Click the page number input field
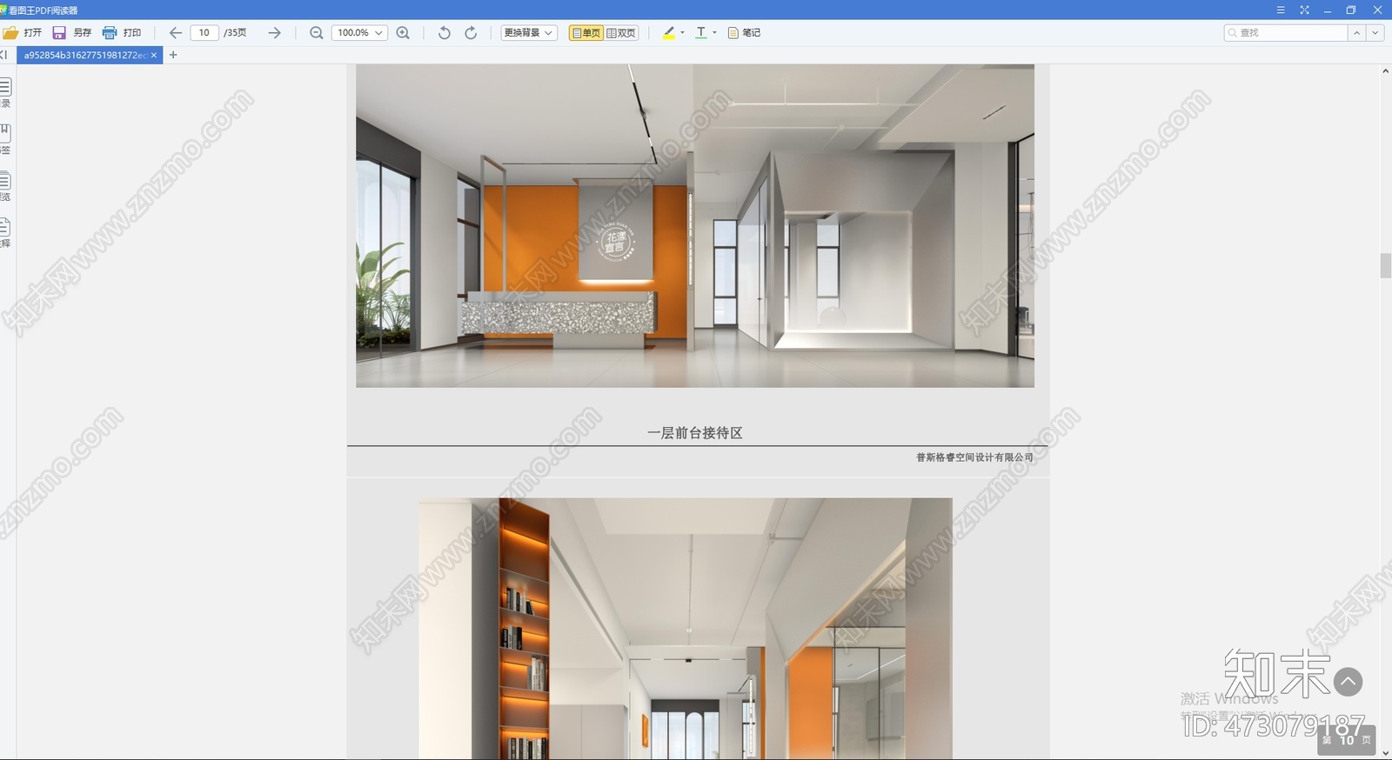The image size is (1392, 760). point(204,32)
